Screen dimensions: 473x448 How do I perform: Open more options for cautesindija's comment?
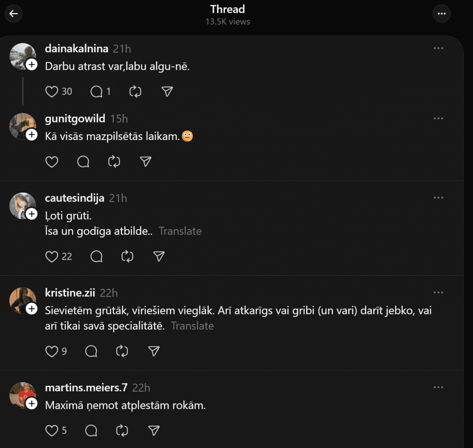coord(438,198)
